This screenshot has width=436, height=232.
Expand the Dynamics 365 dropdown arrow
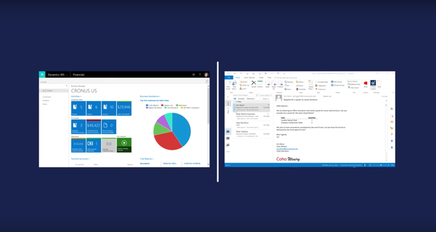click(67, 75)
